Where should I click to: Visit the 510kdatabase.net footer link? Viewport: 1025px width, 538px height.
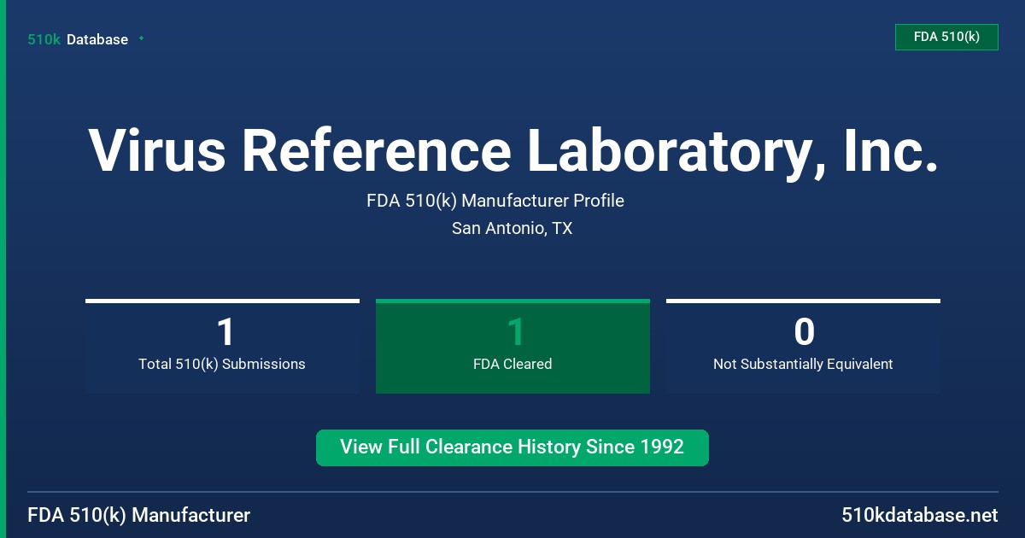[919, 516]
